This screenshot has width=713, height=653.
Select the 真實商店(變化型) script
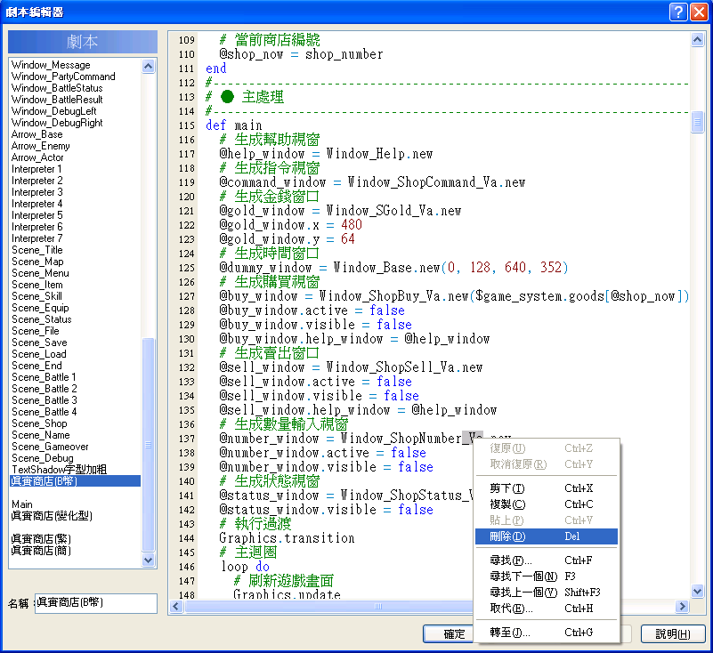[x=52, y=516]
